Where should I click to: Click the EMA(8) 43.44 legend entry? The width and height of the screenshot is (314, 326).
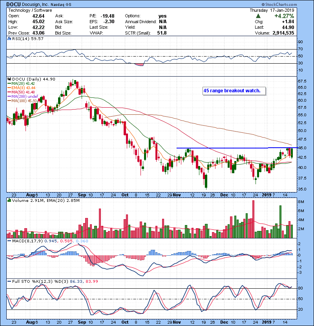pyautogui.click(x=22, y=88)
